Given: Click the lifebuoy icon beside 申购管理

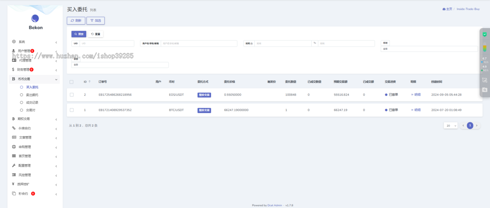Looking at the screenshot, I should 14,147.
